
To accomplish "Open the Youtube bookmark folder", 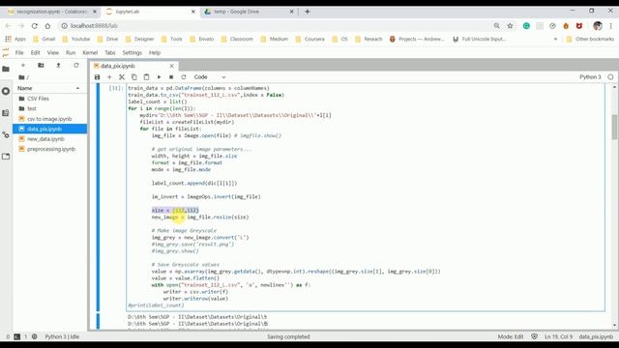I will point(76,39).
